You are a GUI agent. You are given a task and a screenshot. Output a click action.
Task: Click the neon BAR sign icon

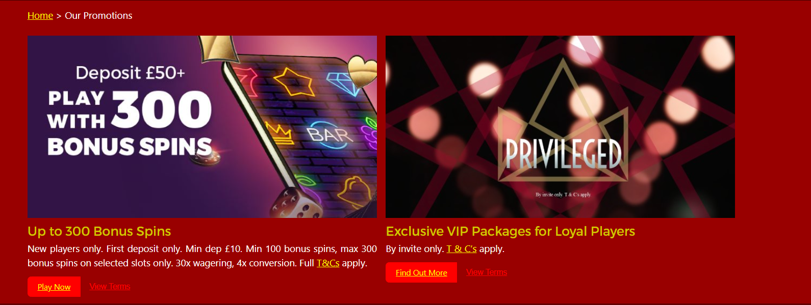(x=330, y=134)
